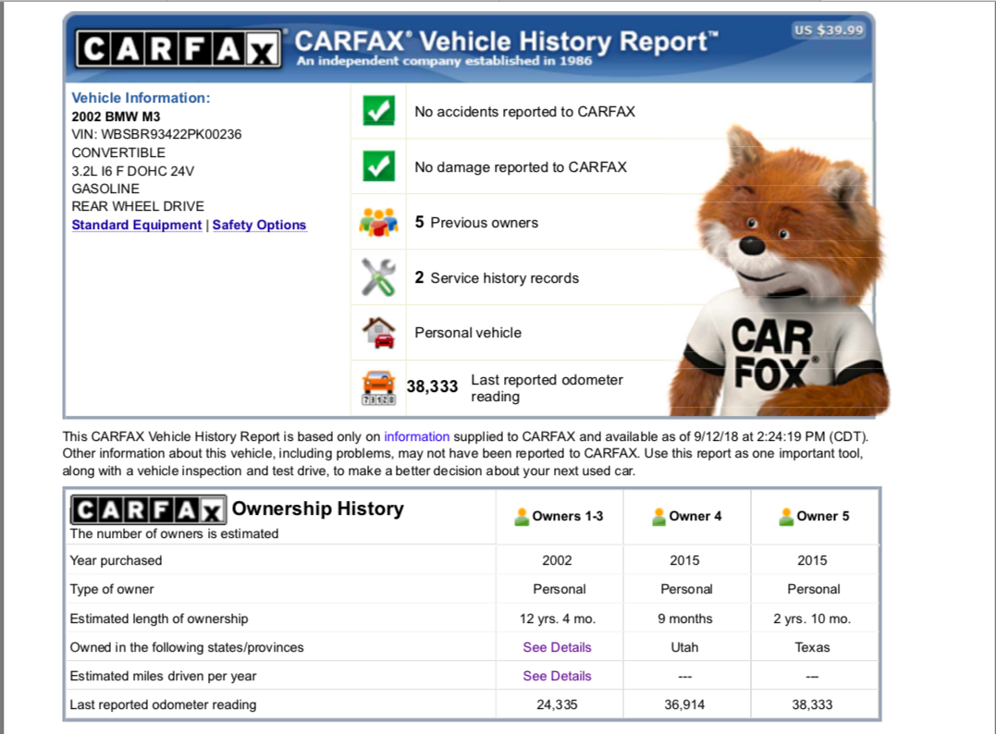Click Owner 4's 2015 year purchased cell
The height and width of the screenshot is (734, 996).
click(x=684, y=560)
